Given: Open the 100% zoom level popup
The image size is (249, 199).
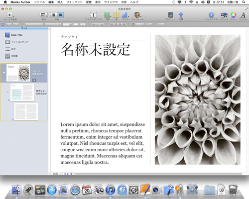Looking at the screenshot, I should click(57, 174).
